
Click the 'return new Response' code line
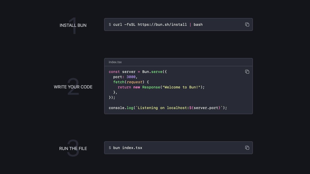(161, 87)
